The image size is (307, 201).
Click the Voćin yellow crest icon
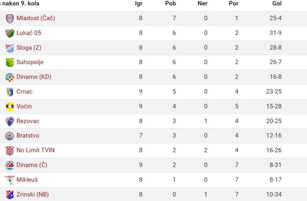pyautogui.click(x=10, y=107)
